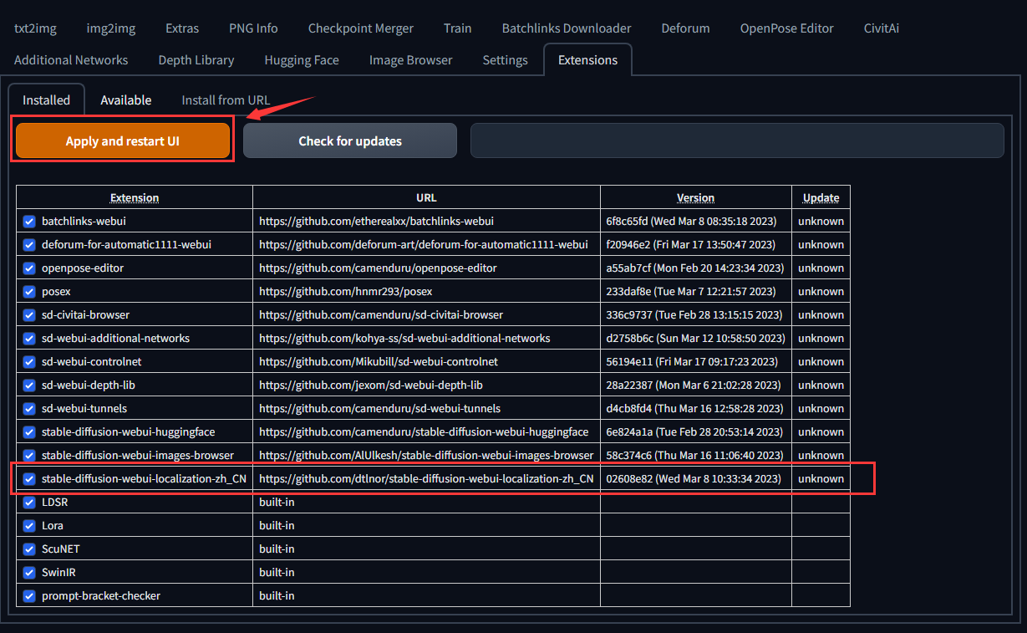Image resolution: width=1027 pixels, height=633 pixels.
Task: Uncheck the LDSR built-in extension
Action: click(29, 502)
